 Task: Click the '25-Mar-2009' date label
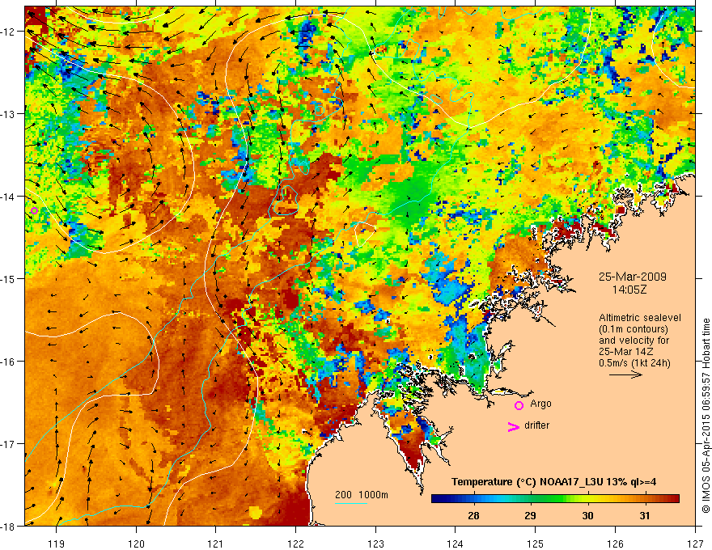point(633,277)
